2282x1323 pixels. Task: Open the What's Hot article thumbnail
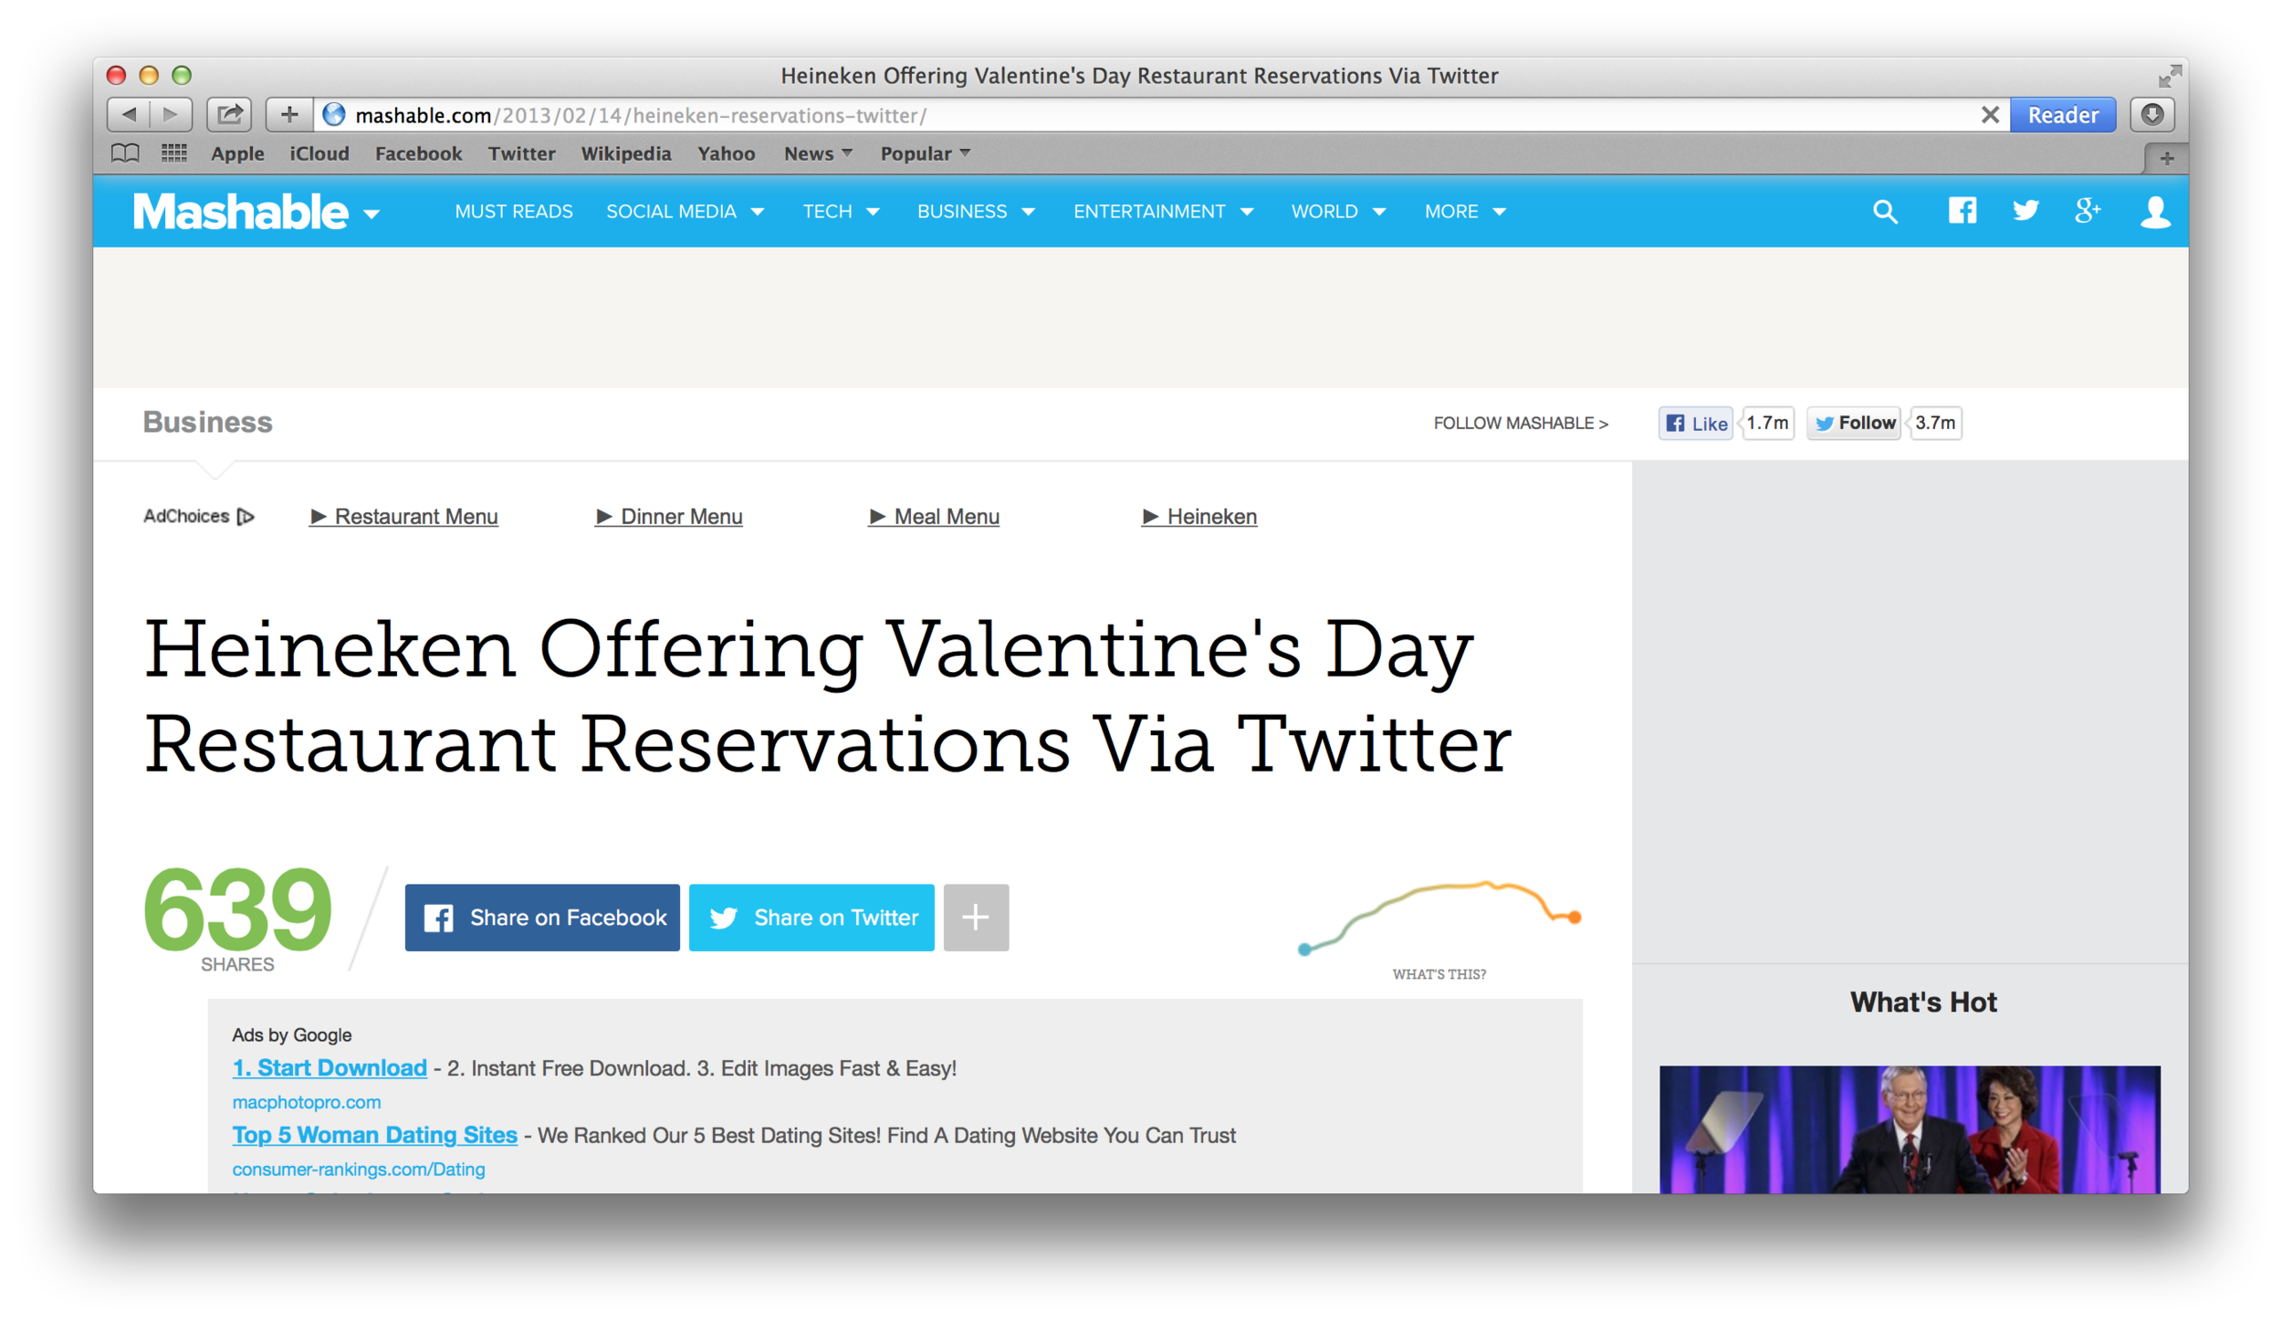(x=1910, y=1129)
